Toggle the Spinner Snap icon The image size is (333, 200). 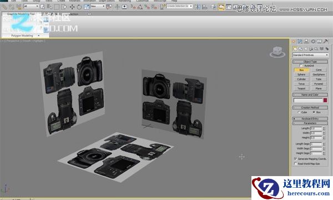click(154, 7)
